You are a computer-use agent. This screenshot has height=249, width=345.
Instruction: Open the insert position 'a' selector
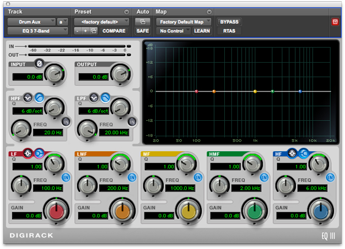tap(62, 22)
